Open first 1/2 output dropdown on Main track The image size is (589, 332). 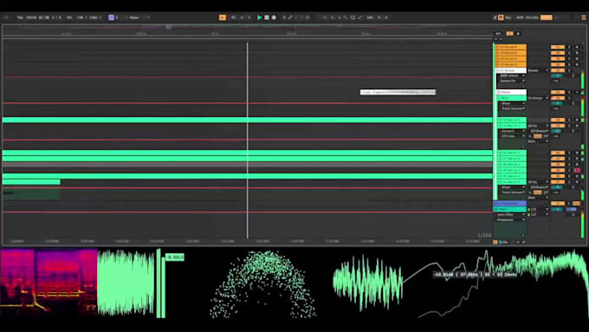pyautogui.click(x=539, y=209)
